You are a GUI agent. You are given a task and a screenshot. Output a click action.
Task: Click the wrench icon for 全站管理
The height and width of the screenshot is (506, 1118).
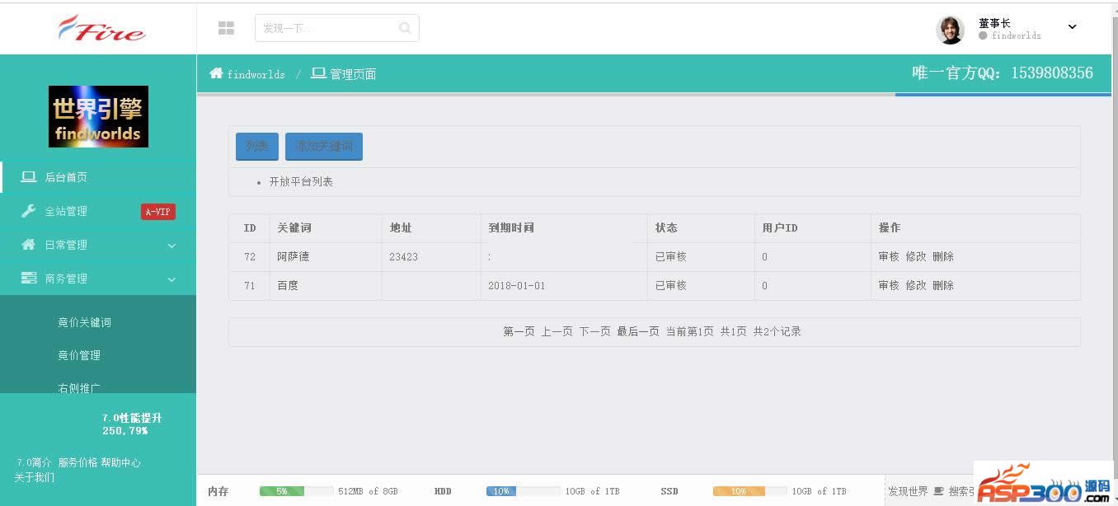28,211
